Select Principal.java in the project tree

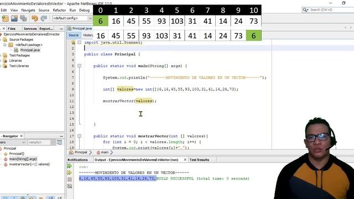point(30,50)
